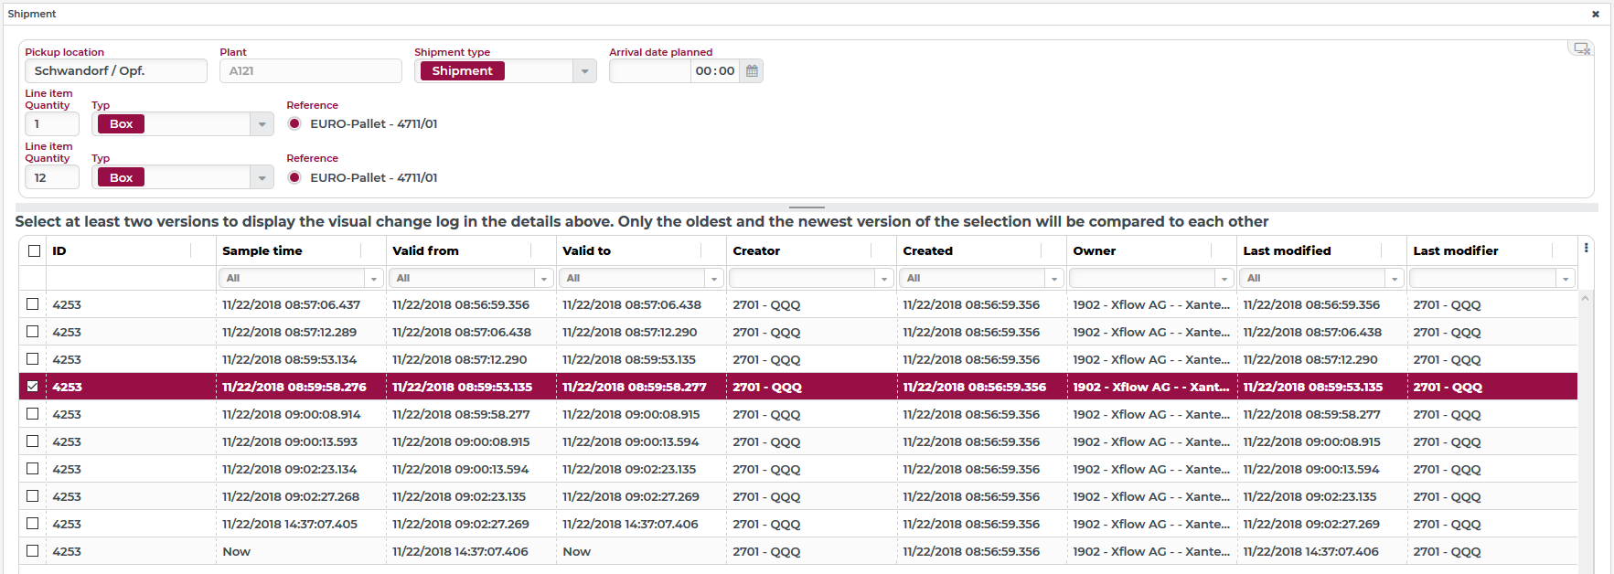Check the row with sample time 14:37:07.405

point(33,524)
